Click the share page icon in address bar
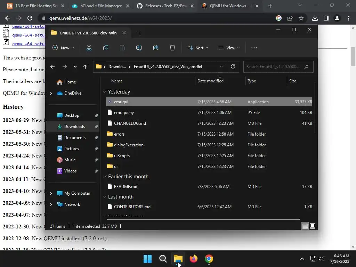356x267 pixels. [290, 18]
